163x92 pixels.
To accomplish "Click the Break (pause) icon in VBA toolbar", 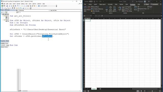I will [24, 6].
